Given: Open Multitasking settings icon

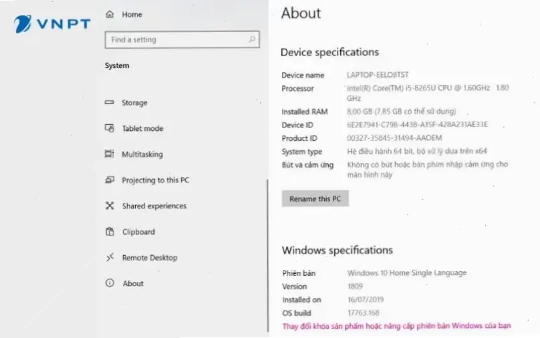Looking at the screenshot, I should point(110,154).
